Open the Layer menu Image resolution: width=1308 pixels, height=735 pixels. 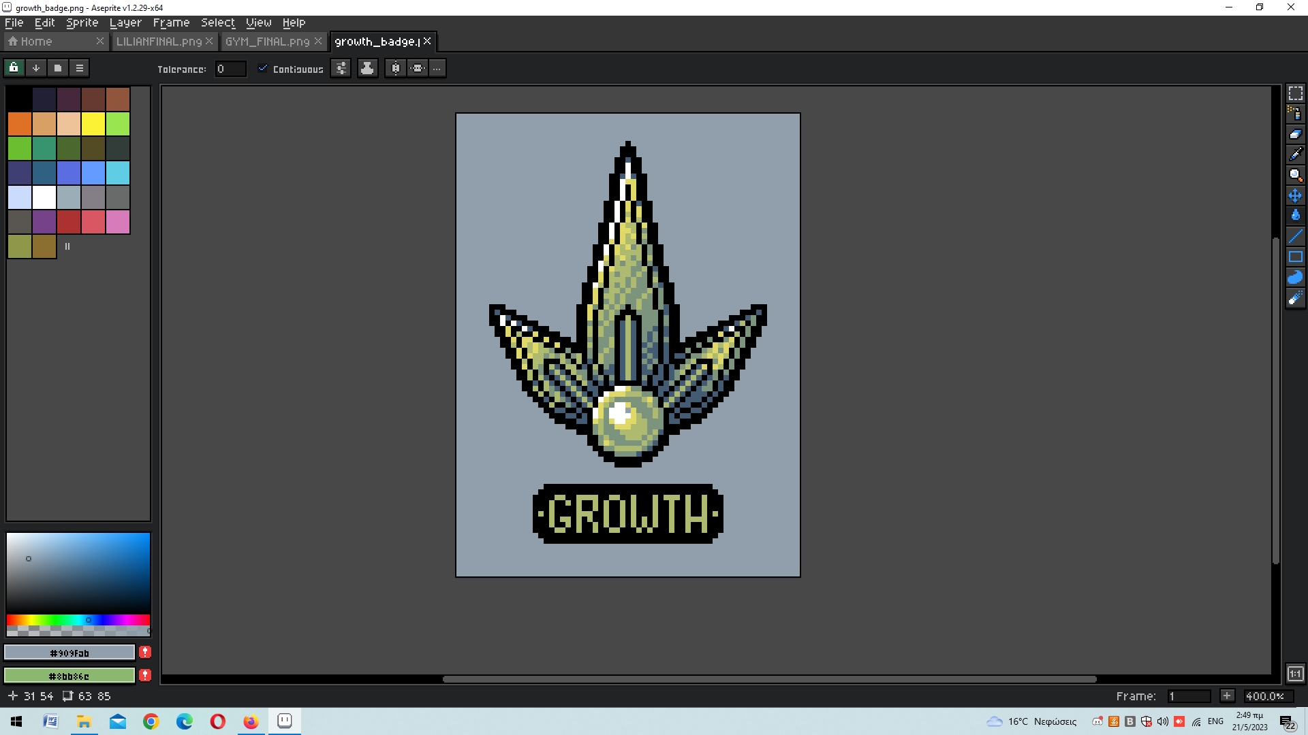tap(125, 22)
